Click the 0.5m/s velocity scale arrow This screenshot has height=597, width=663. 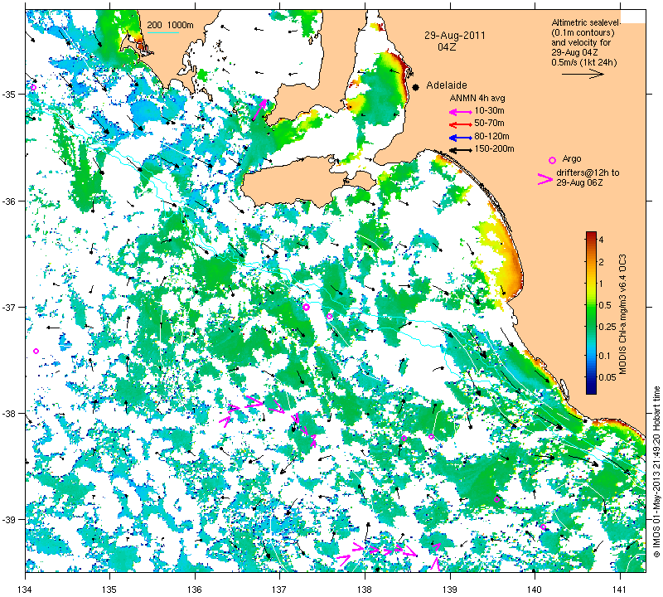583,74
